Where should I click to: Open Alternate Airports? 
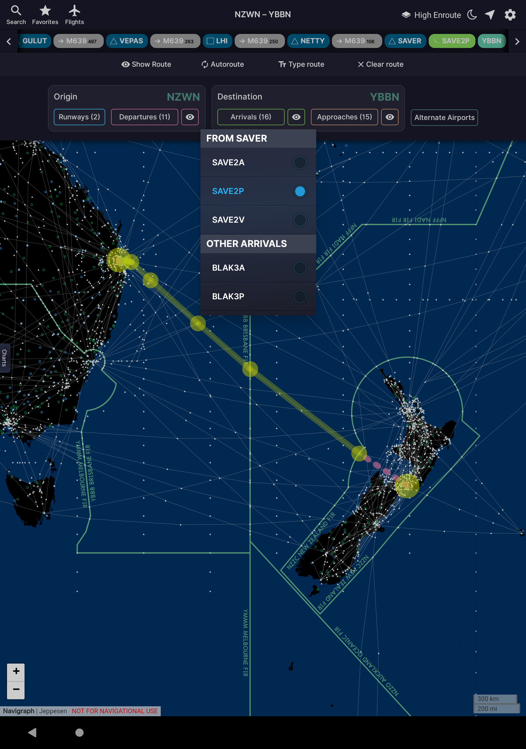[444, 118]
